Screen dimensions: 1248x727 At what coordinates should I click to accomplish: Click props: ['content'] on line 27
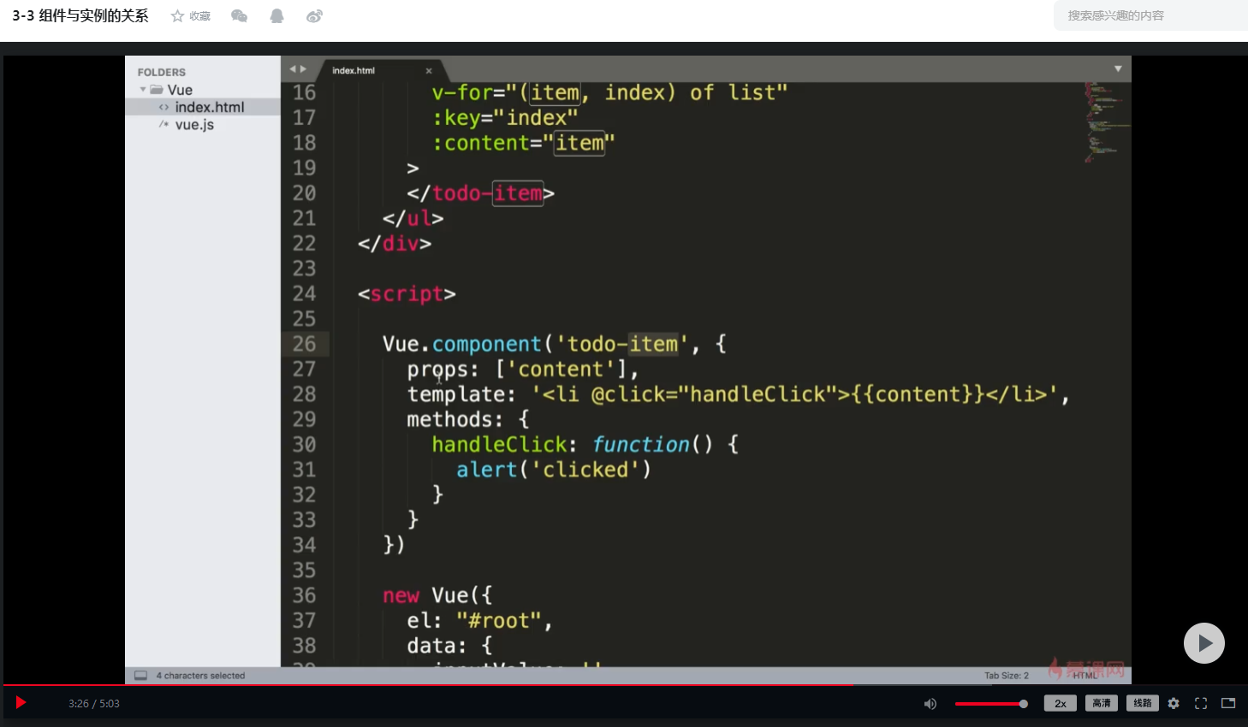(523, 369)
